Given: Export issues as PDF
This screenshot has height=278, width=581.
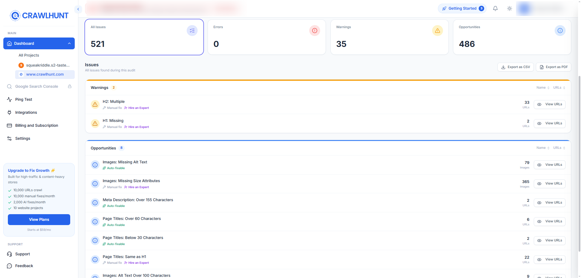Looking at the screenshot, I should [553, 67].
